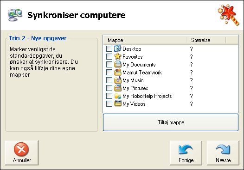The image size is (244, 170).
Task: Mark the My Videos checkbox
Action: coord(109,103)
